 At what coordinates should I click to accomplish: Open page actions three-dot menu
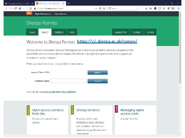(x=96, y=8)
